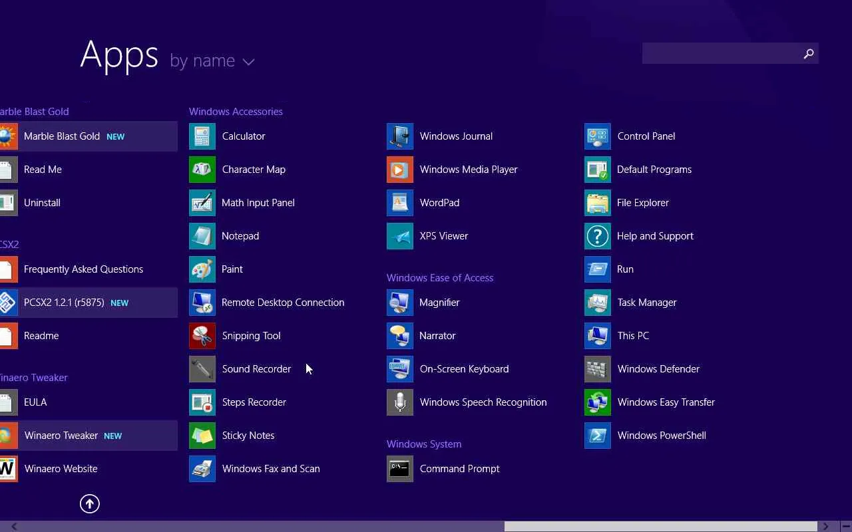This screenshot has width=852, height=532.
Task: Click the search magnifier button
Action: tap(809, 54)
